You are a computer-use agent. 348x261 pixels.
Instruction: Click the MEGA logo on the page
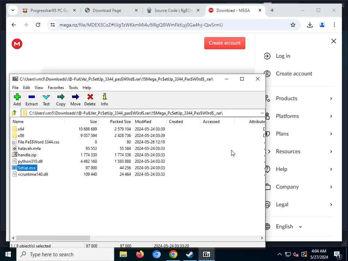coord(17,44)
